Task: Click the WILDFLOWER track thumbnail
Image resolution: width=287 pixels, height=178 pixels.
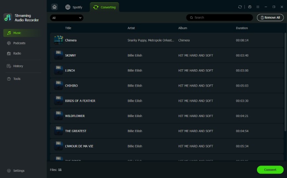Action: pos(59,116)
